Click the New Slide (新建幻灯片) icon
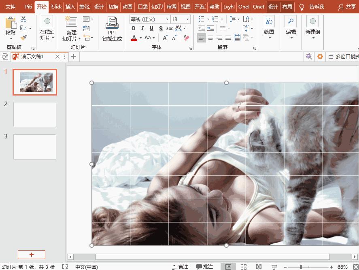Screen dimensions: 359x270 click(x=71, y=22)
